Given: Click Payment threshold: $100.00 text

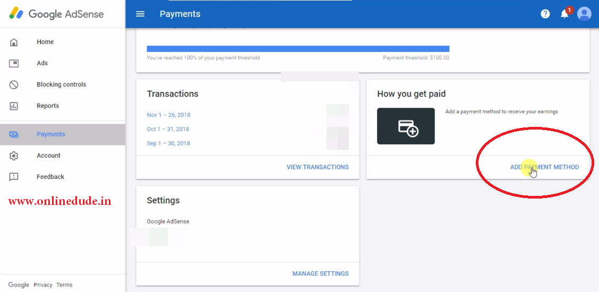Looking at the screenshot, I should (x=416, y=58).
